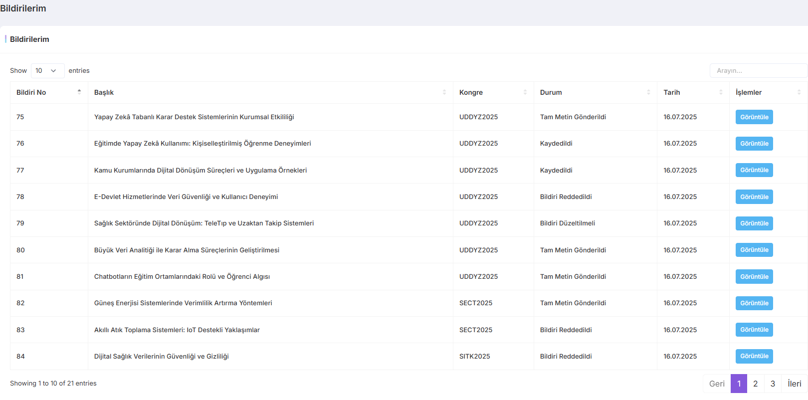Sort by Kongre column arrows
The height and width of the screenshot is (400, 808).
pos(525,92)
